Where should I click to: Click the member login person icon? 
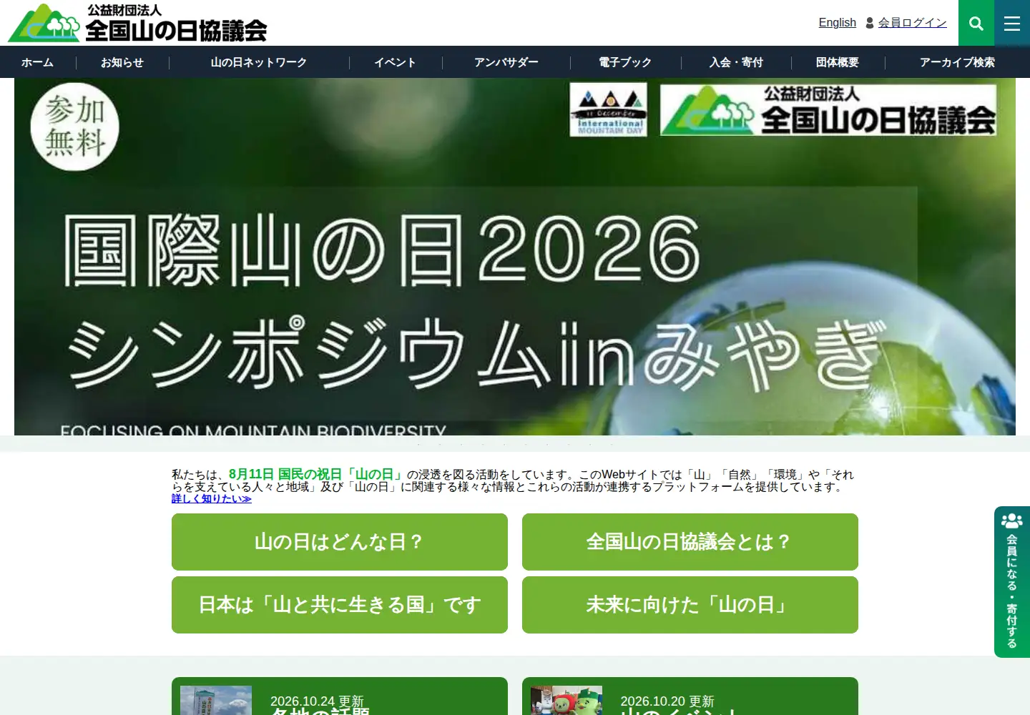(870, 23)
